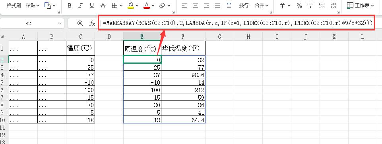
Task: Open the borders dropdown arrow
Action: pyautogui.click(x=121, y=6)
